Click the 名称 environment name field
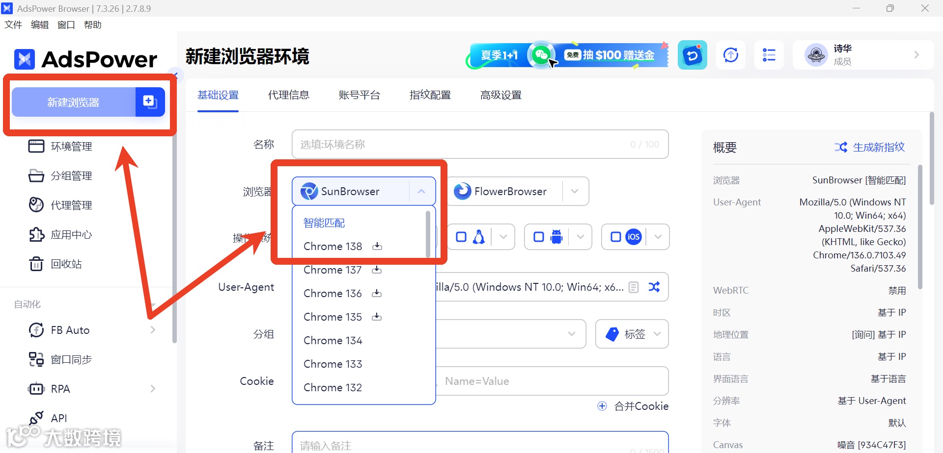The image size is (943, 453). (480, 144)
